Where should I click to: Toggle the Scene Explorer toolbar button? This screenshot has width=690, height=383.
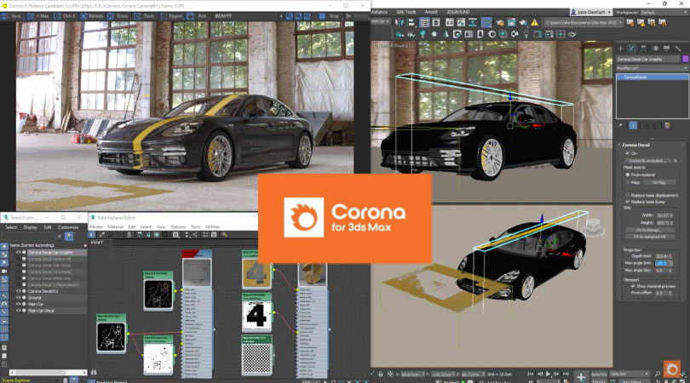coord(424,22)
